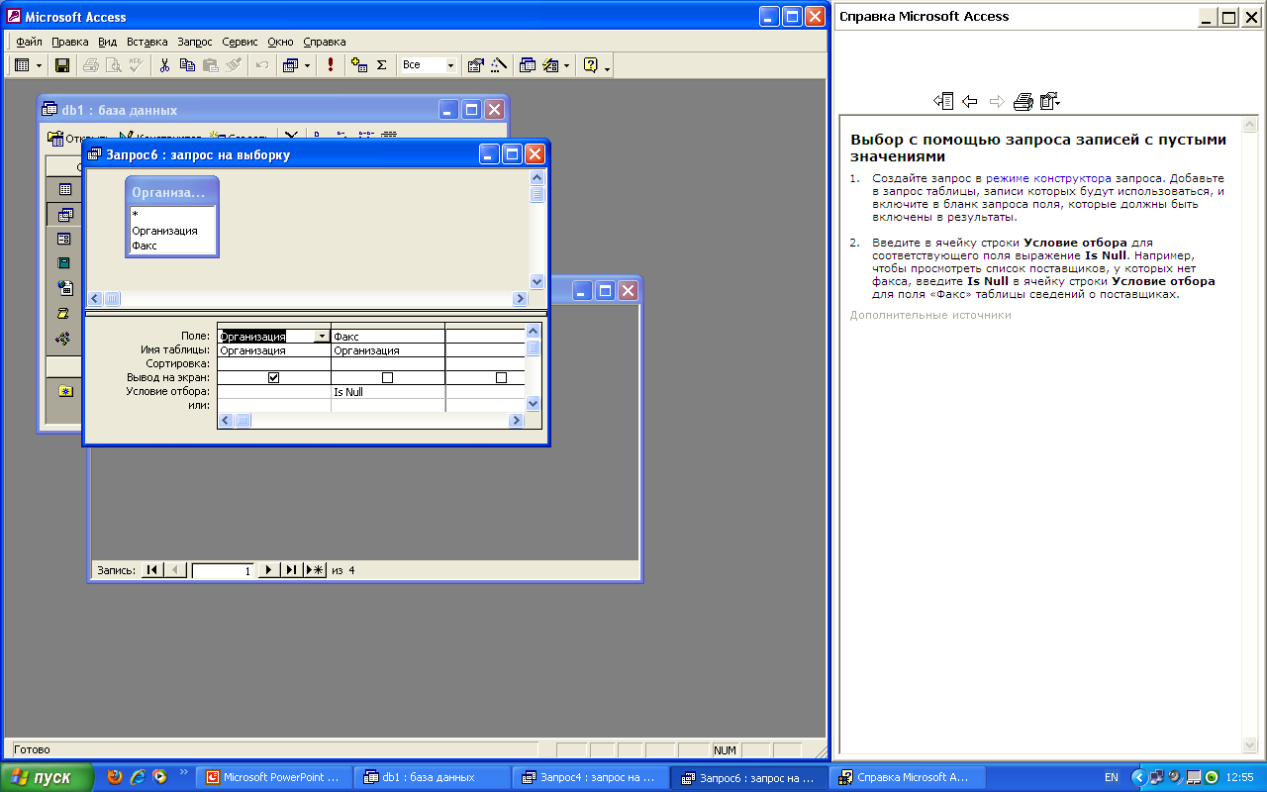Image resolution: width=1267 pixels, height=792 pixels.
Task: Click the New Object lightning icon
Action: (551, 65)
